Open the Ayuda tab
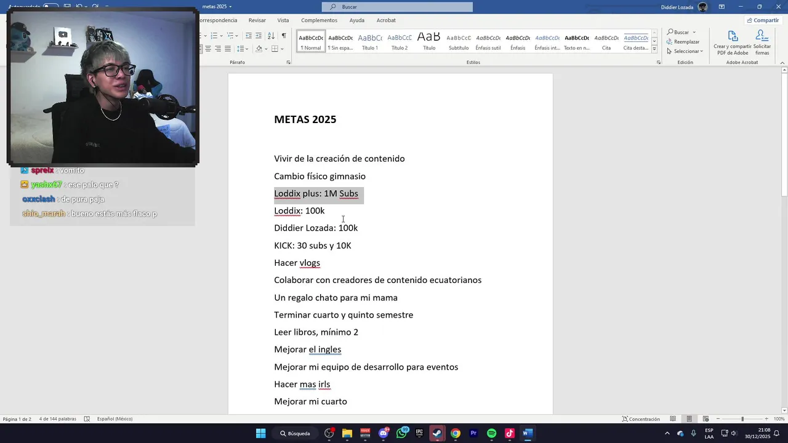788x443 pixels. tap(357, 20)
